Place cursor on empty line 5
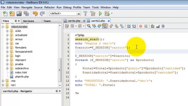The image size is (188, 106). [131, 52]
